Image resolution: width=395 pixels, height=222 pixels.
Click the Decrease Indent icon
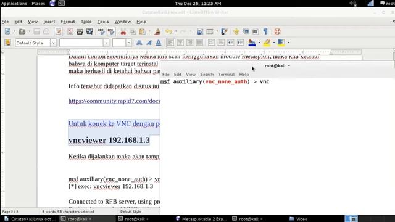(230, 43)
